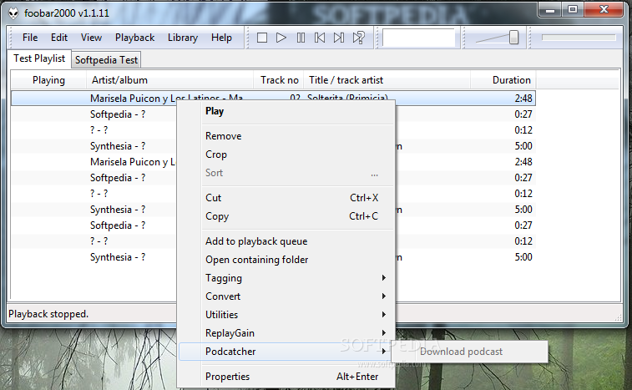The width and height of the screenshot is (632, 390).
Task: Open the Library menu
Action: (x=183, y=38)
